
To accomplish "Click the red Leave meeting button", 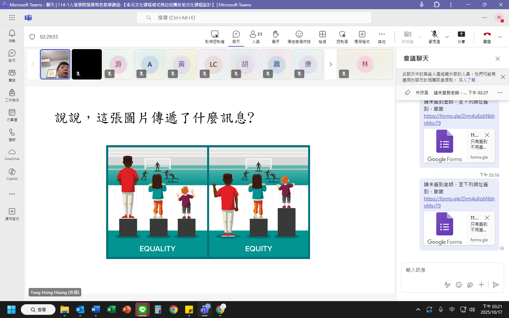I will tap(487, 37).
